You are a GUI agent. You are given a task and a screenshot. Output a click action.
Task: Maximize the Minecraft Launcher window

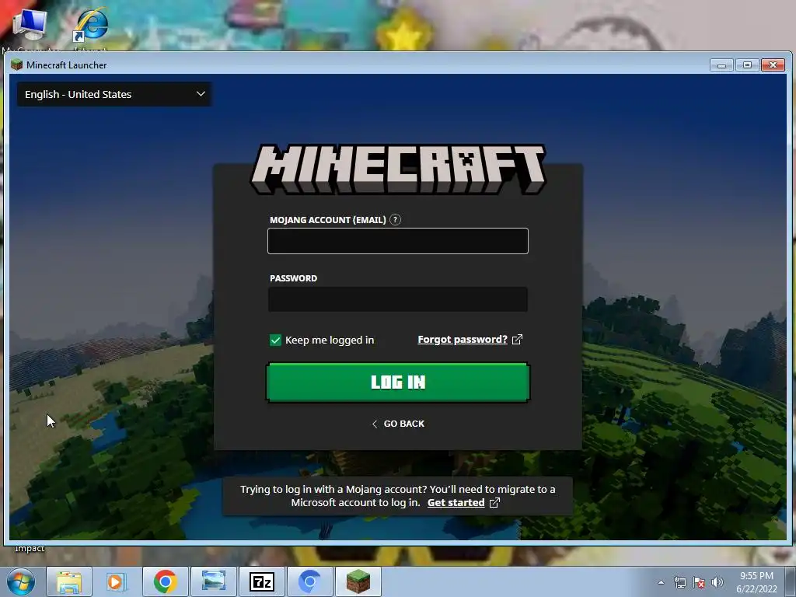pyautogui.click(x=747, y=65)
